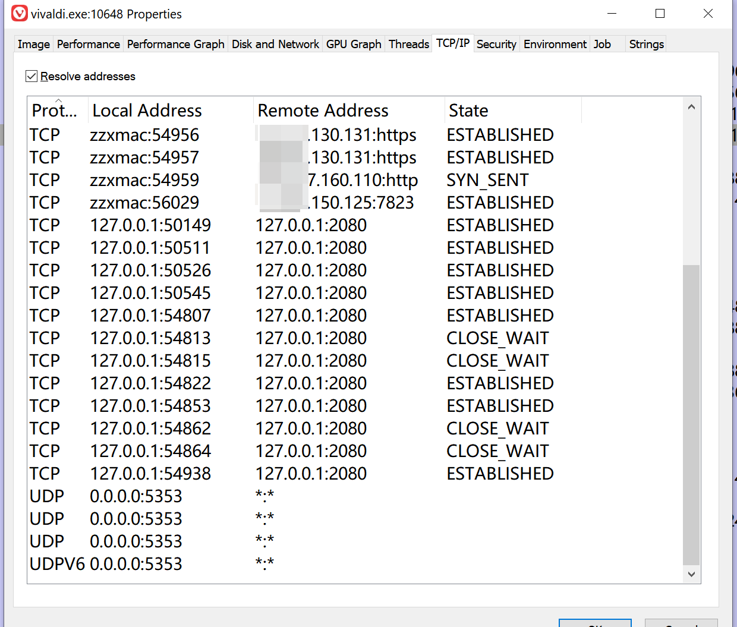The width and height of the screenshot is (737, 627).
Task: Select connection row 127.0.0.1:54807
Action: point(355,316)
